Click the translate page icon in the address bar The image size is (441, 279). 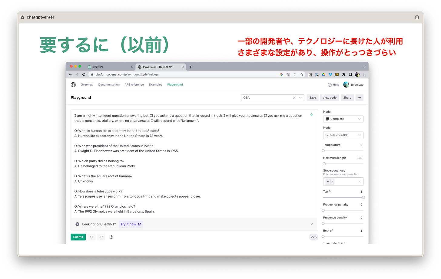288,74
